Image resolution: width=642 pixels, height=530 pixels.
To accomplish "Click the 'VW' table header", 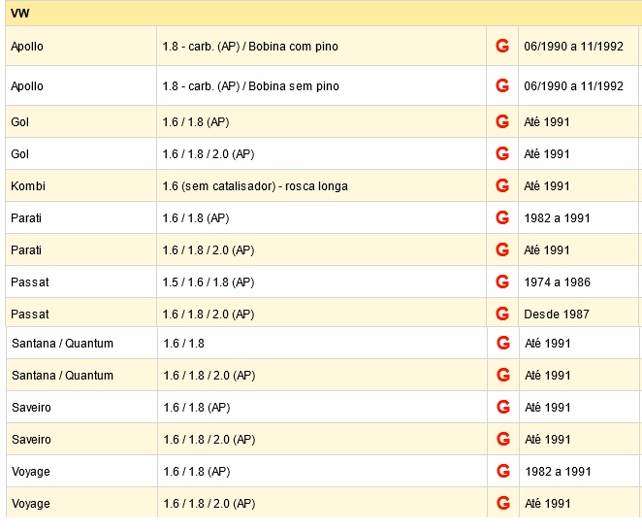I will [324, 14].
